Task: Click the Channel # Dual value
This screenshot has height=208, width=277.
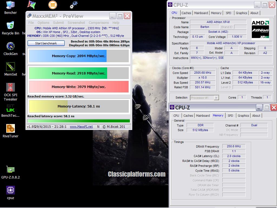Action: [254, 125]
